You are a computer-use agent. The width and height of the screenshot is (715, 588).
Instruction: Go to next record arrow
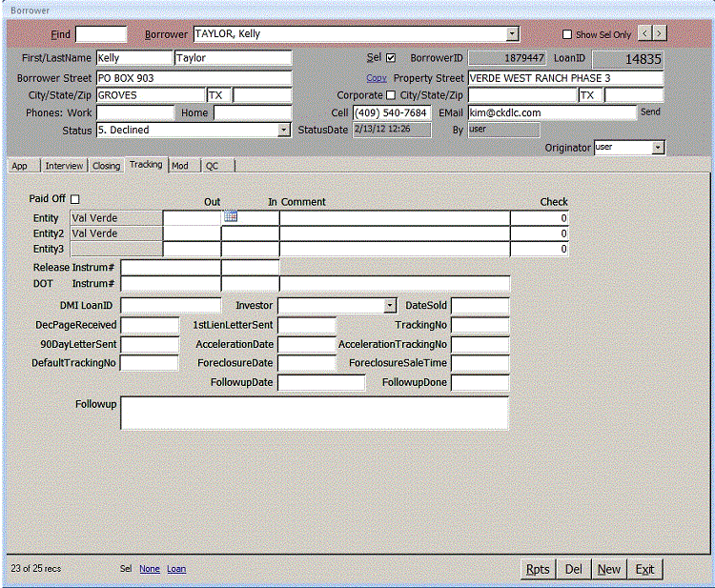point(660,33)
